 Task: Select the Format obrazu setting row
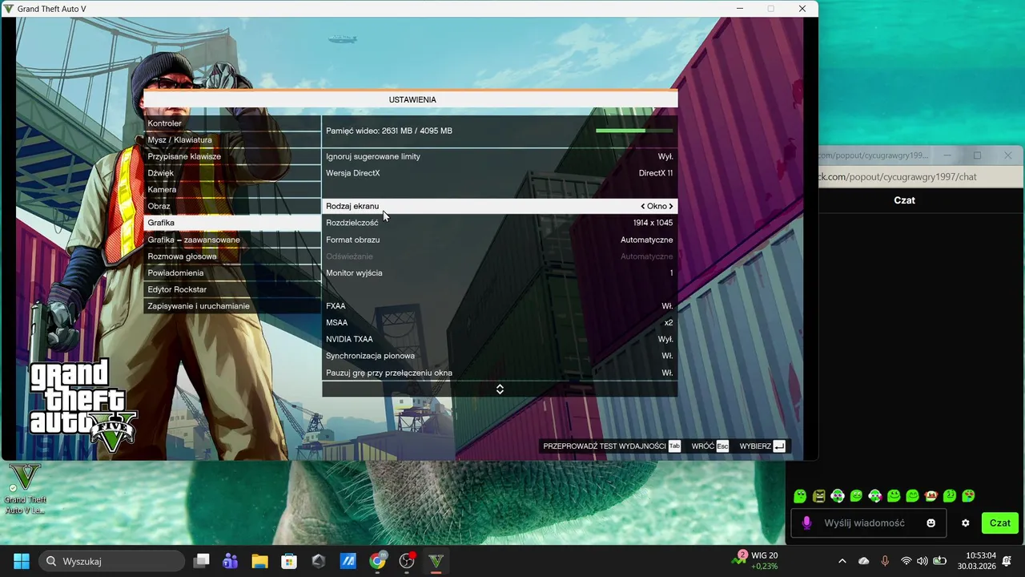(500, 240)
